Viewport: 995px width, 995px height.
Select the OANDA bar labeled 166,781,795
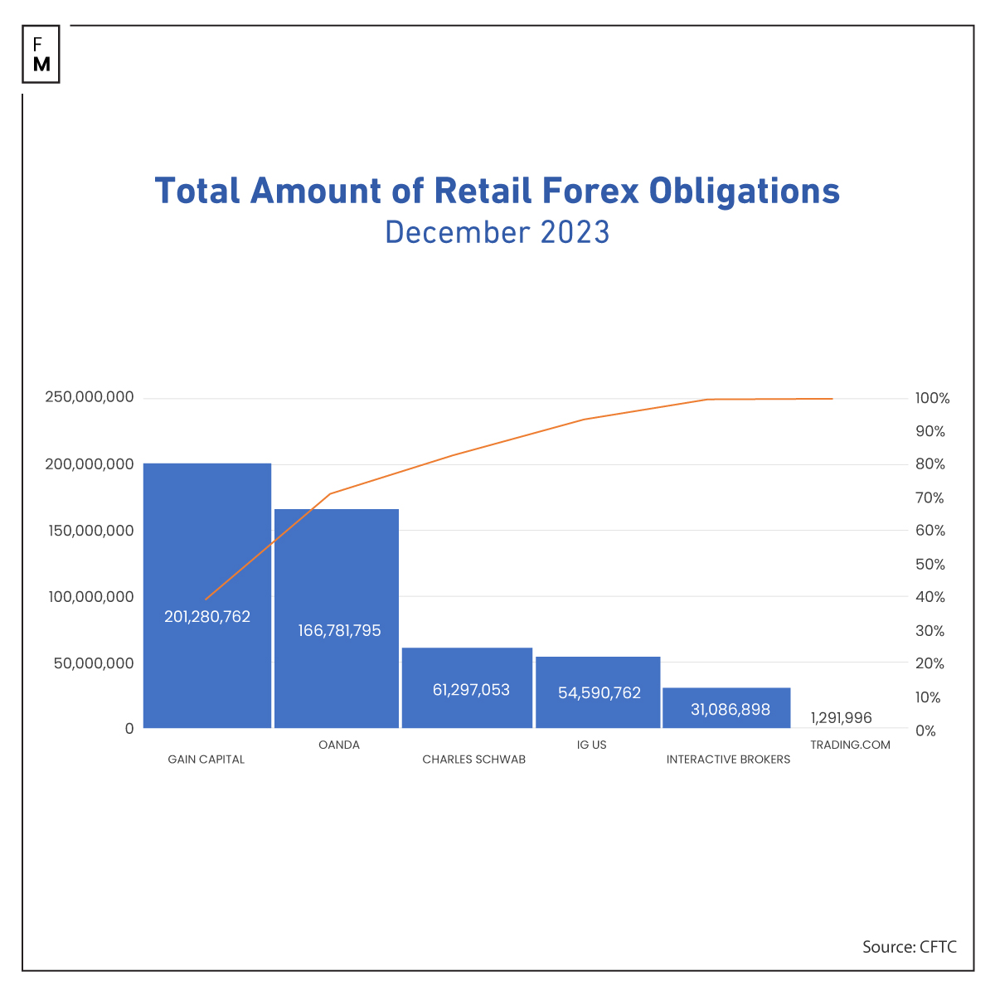[337, 618]
